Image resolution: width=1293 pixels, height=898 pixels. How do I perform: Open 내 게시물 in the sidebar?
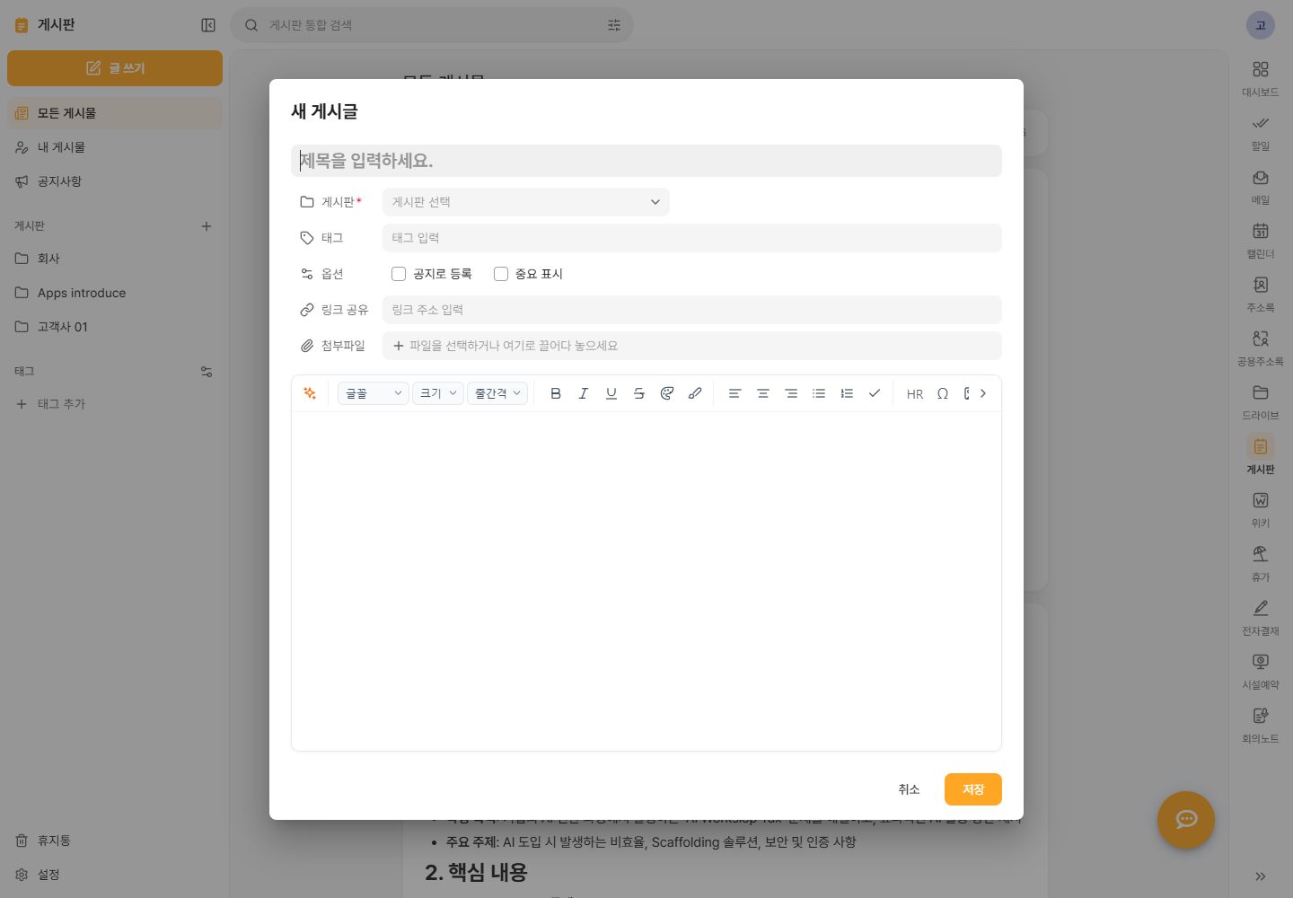tap(115, 147)
